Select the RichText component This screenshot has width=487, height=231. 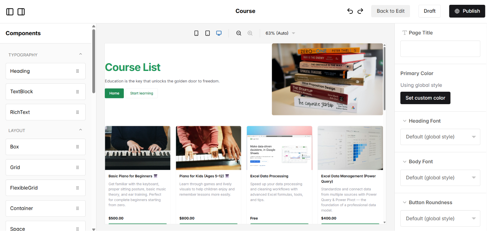tap(46, 112)
